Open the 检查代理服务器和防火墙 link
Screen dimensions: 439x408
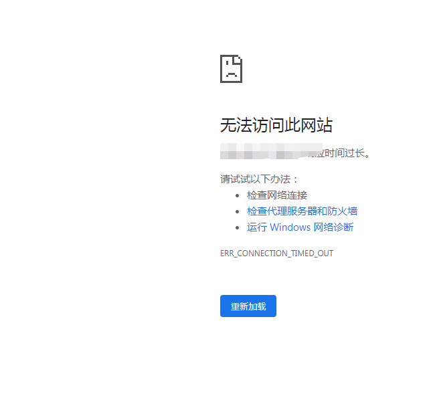click(x=302, y=211)
